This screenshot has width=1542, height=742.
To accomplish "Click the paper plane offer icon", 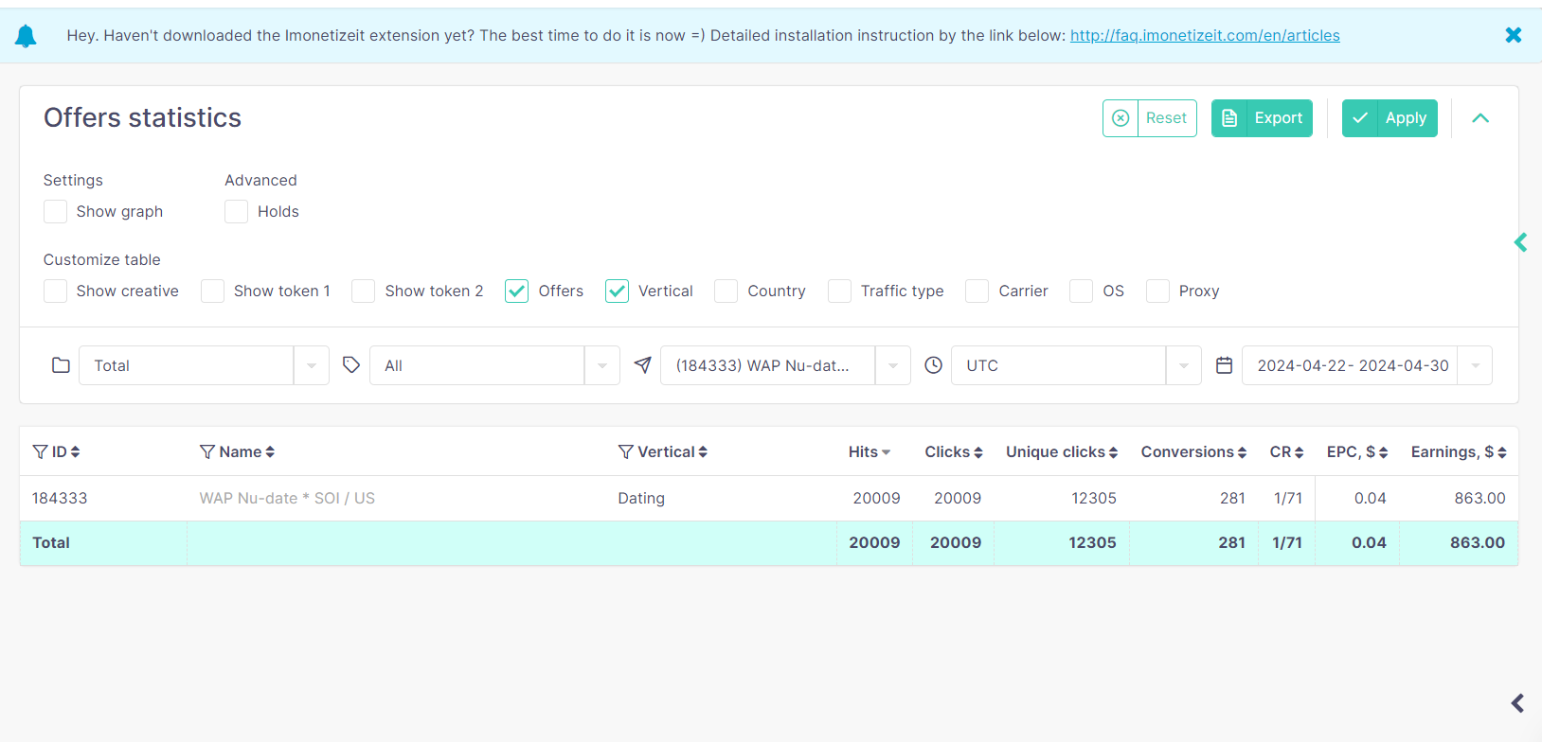I will pyautogui.click(x=642, y=365).
